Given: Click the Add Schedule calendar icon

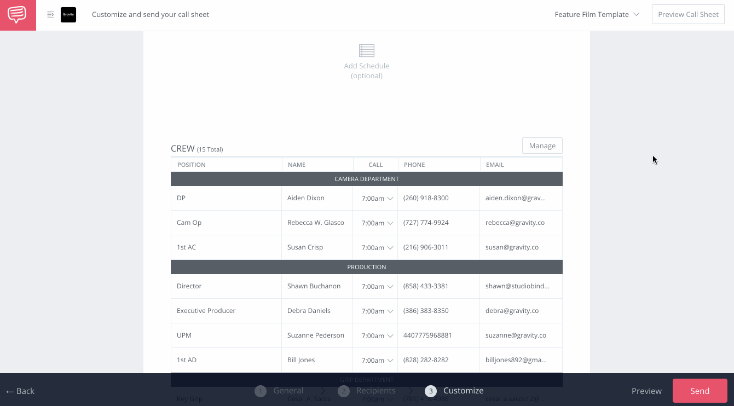Looking at the screenshot, I should [x=366, y=49].
